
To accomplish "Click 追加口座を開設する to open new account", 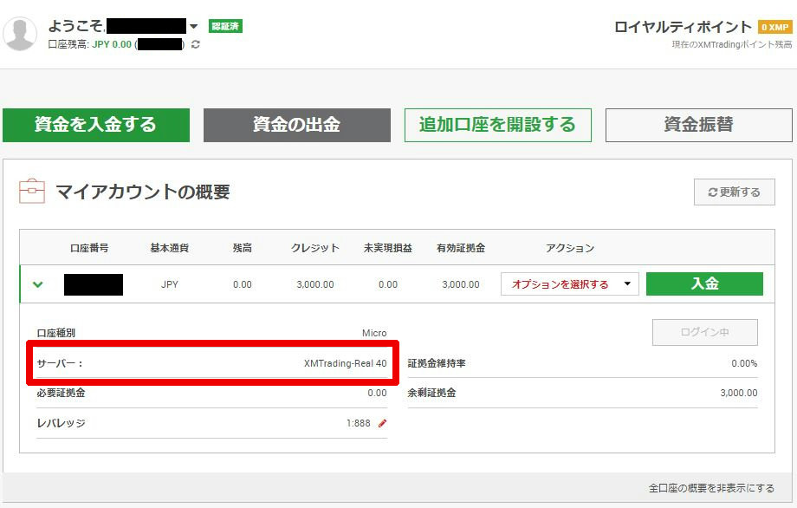I will 497,124.
